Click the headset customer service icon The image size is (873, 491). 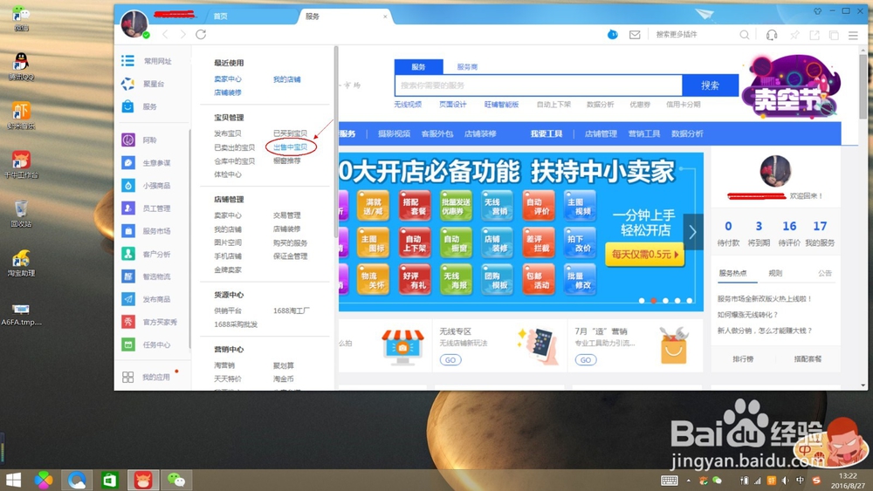[x=772, y=35]
